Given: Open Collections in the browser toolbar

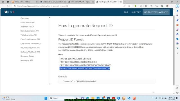Looking at the screenshot, I should pyautogui.click(x=156, y=6).
